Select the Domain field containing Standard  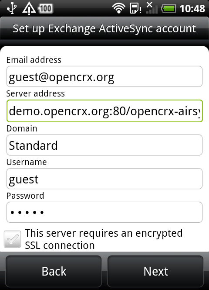[x=104, y=145]
